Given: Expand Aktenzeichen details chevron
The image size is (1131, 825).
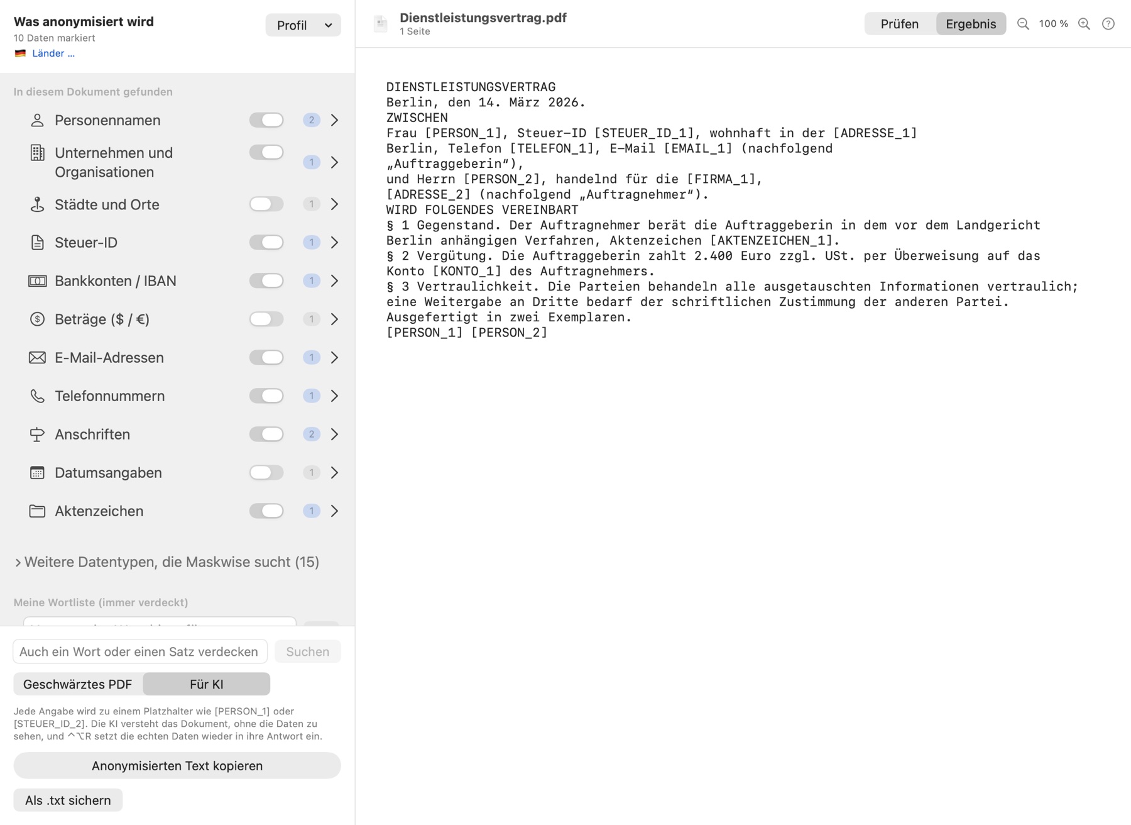Looking at the screenshot, I should click(334, 511).
